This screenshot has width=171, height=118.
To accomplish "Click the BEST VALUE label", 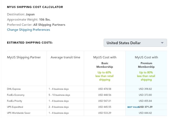I will (x=133, y=107).
